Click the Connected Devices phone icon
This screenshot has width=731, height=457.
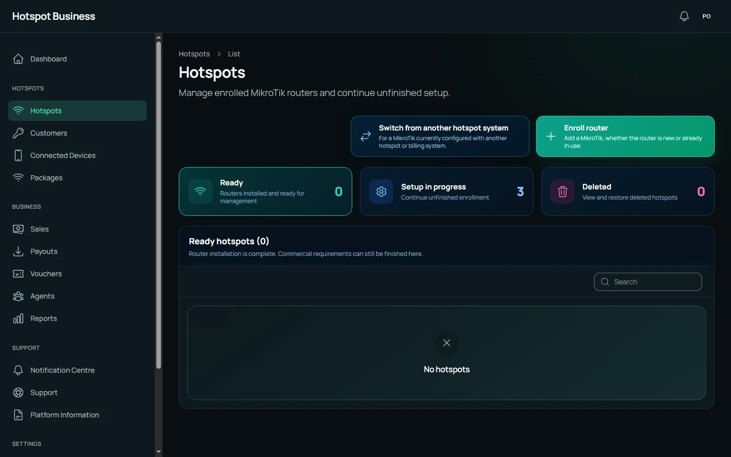click(18, 155)
